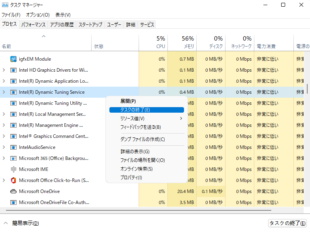Click the Task Manager title bar icon
The width and height of the screenshot is (310, 232).
5,5
